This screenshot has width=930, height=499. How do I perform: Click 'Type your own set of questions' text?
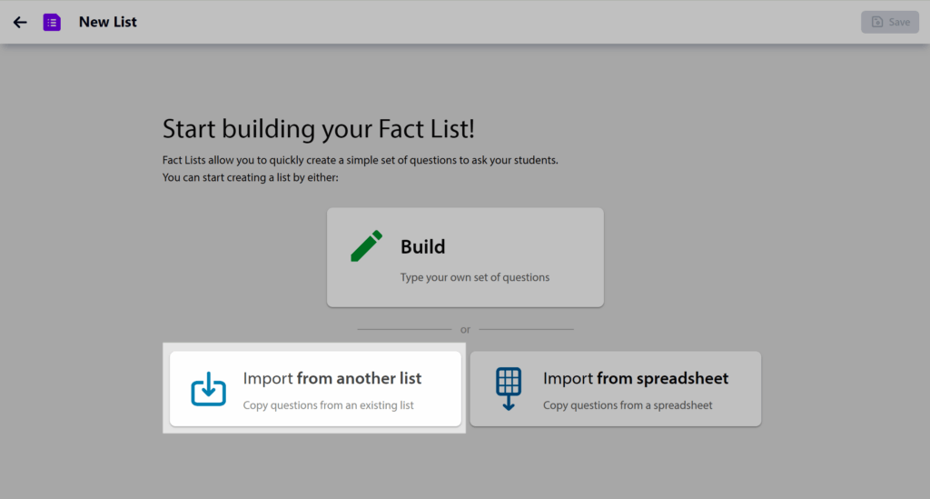(x=474, y=277)
